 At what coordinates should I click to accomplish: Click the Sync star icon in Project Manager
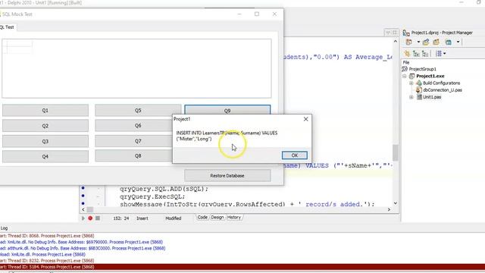pyautogui.click(x=407, y=54)
